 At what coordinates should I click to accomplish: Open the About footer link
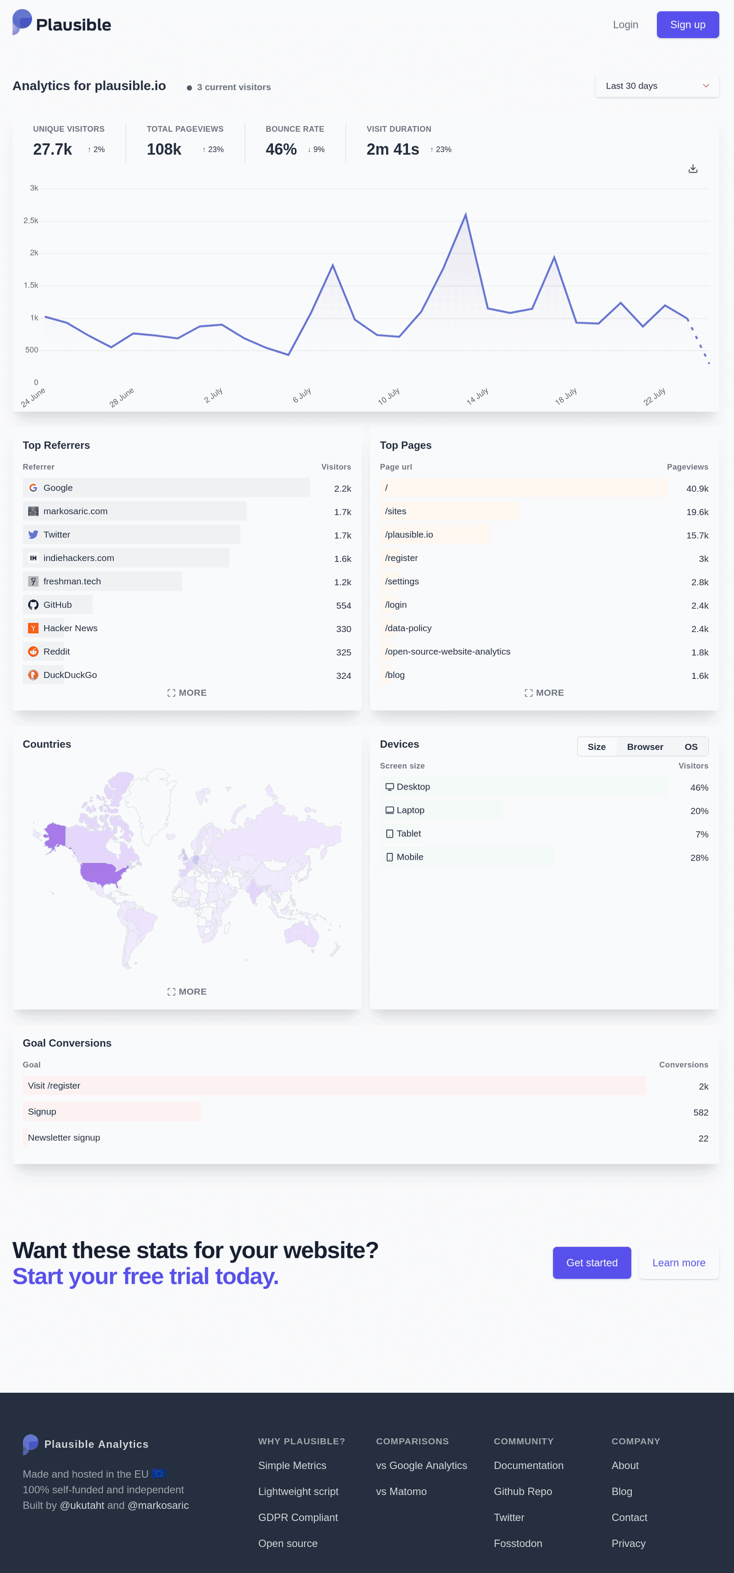pos(625,1466)
